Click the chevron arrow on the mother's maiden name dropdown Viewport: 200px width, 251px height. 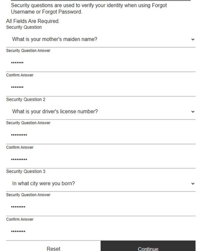click(x=192, y=40)
